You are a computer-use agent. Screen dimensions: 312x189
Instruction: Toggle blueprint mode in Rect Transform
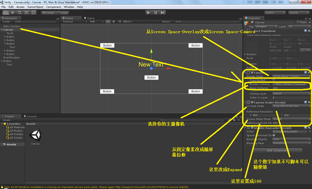click(303, 50)
